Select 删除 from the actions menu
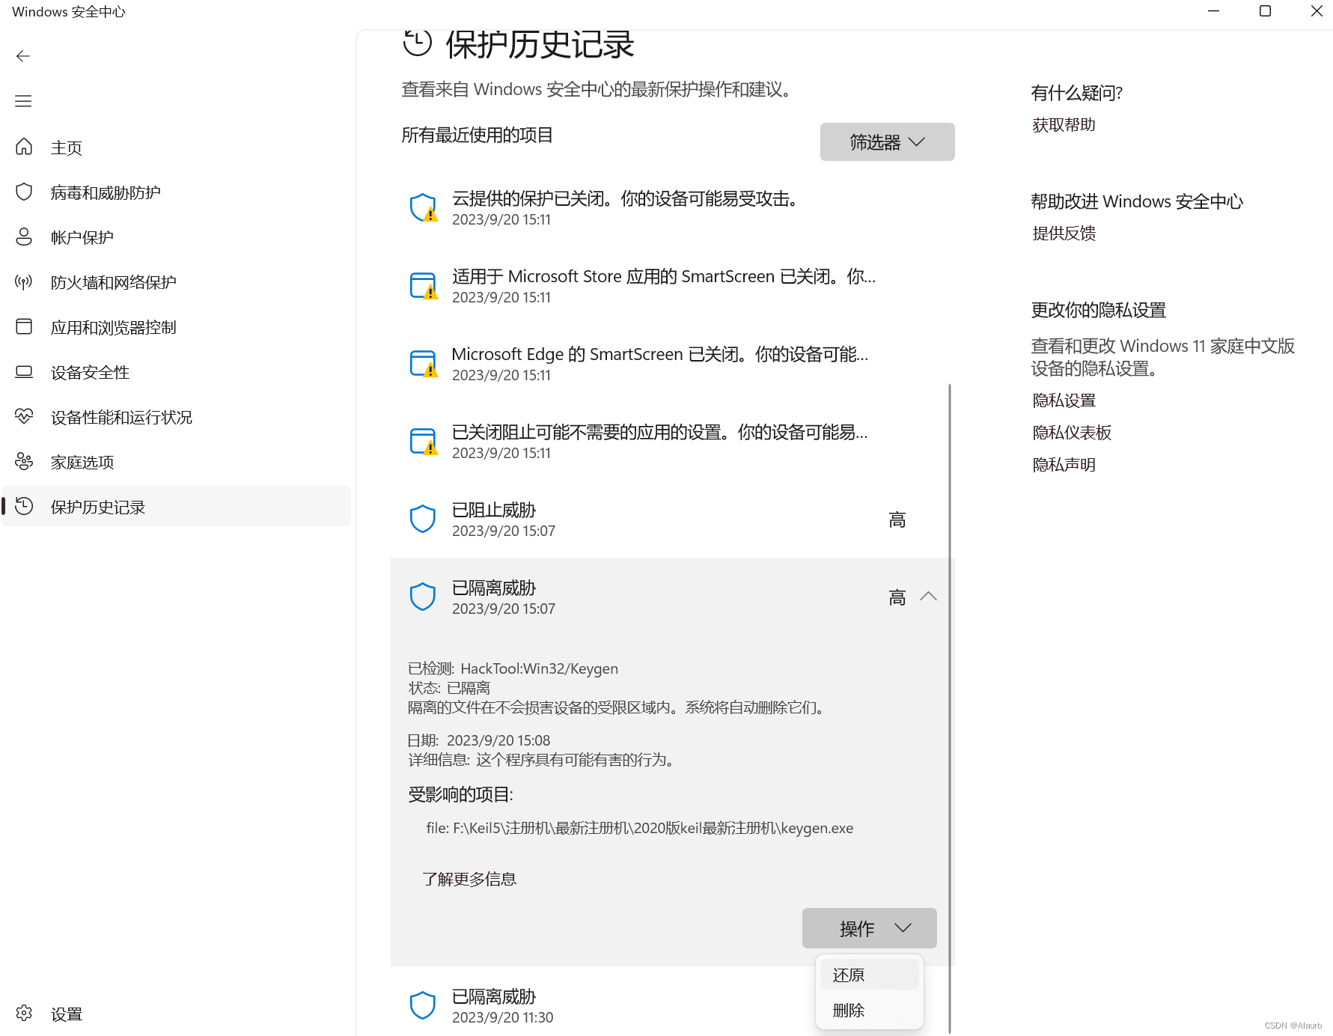 870,1010
